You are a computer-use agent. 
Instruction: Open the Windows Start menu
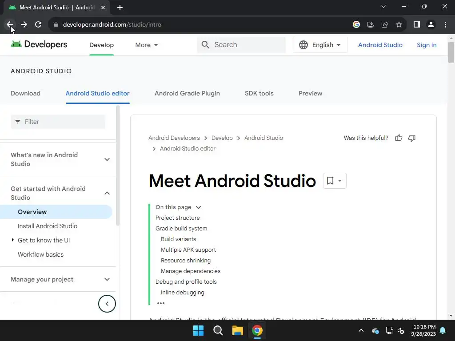pos(199,330)
